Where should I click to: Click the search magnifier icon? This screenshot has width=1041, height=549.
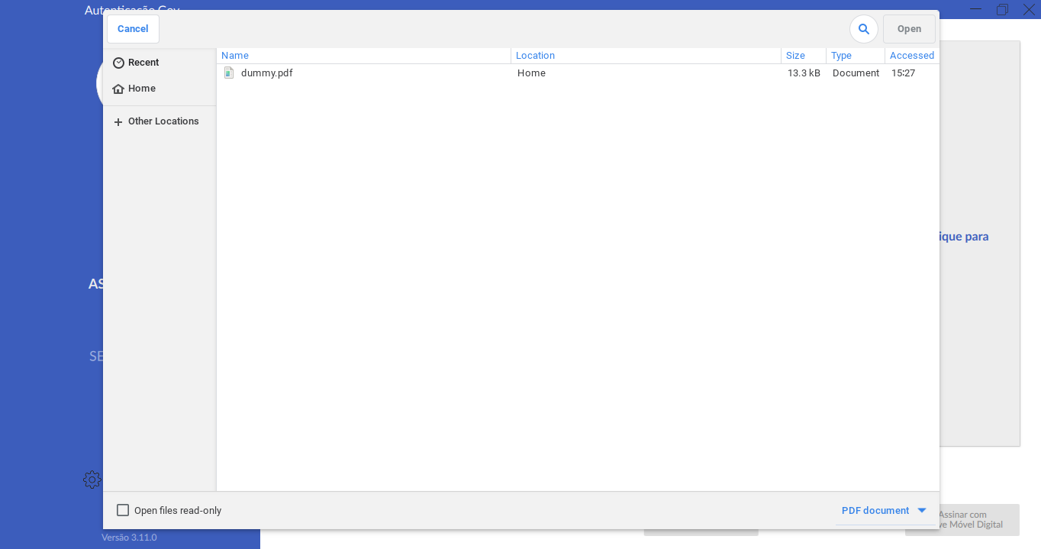click(863, 29)
